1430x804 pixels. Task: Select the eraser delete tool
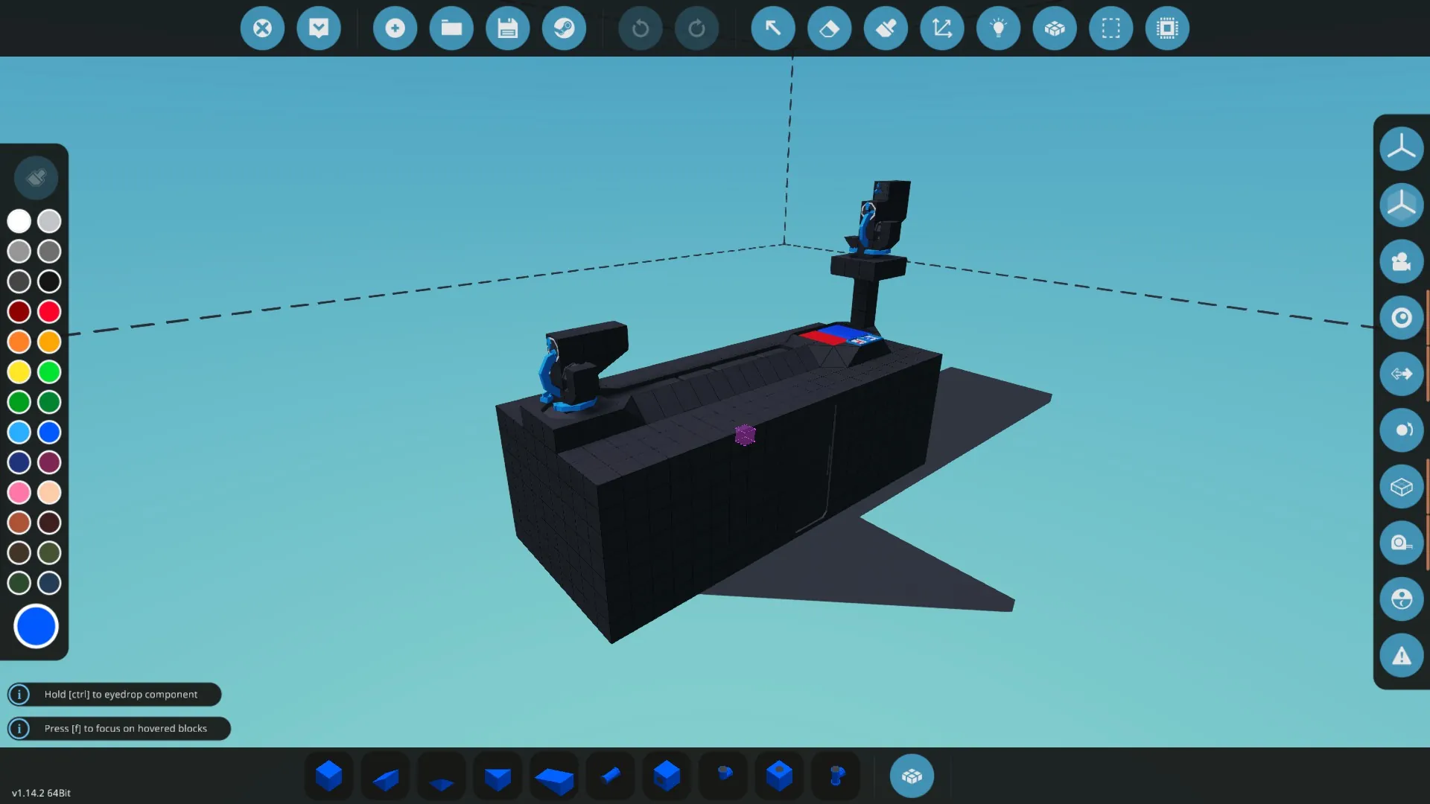tap(829, 28)
